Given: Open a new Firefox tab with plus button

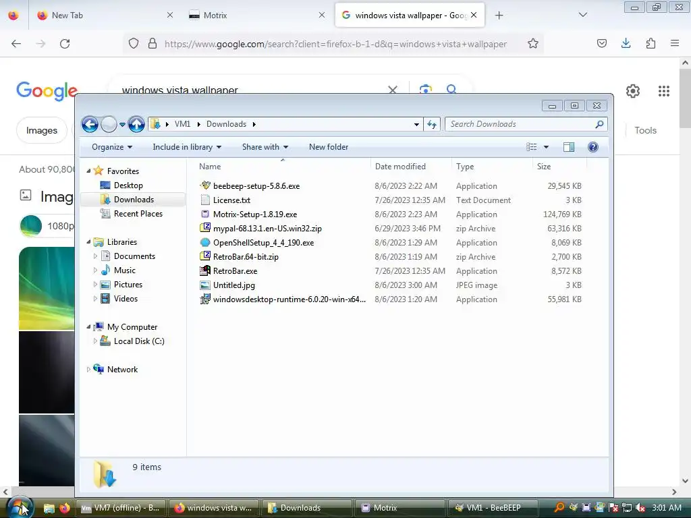Looking at the screenshot, I should (499, 16).
